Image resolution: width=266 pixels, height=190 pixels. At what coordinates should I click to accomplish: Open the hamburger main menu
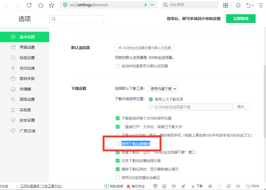[261, 5]
